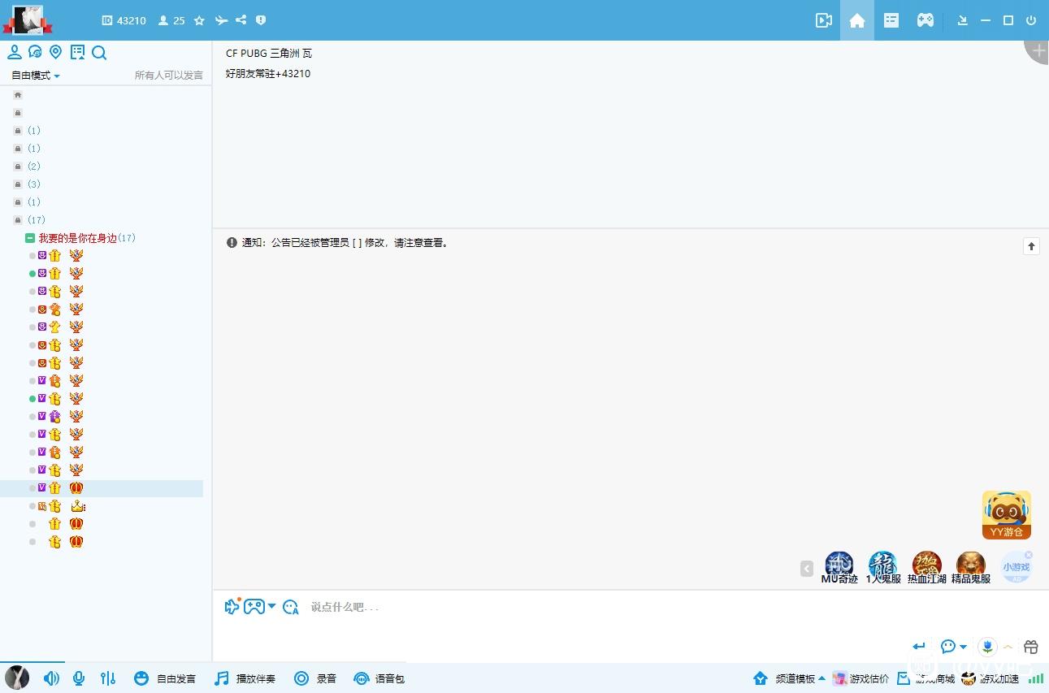This screenshot has width=1049, height=693.
Task: Switch to the home tab in header
Action: (x=857, y=20)
